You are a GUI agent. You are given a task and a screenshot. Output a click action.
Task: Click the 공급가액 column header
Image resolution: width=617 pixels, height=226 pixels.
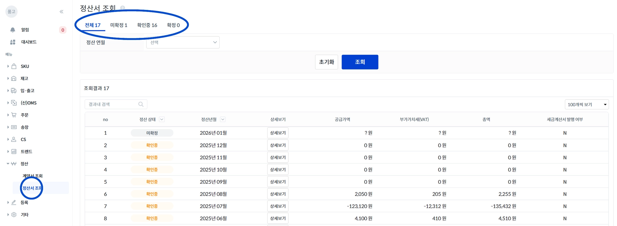click(x=342, y=119)
